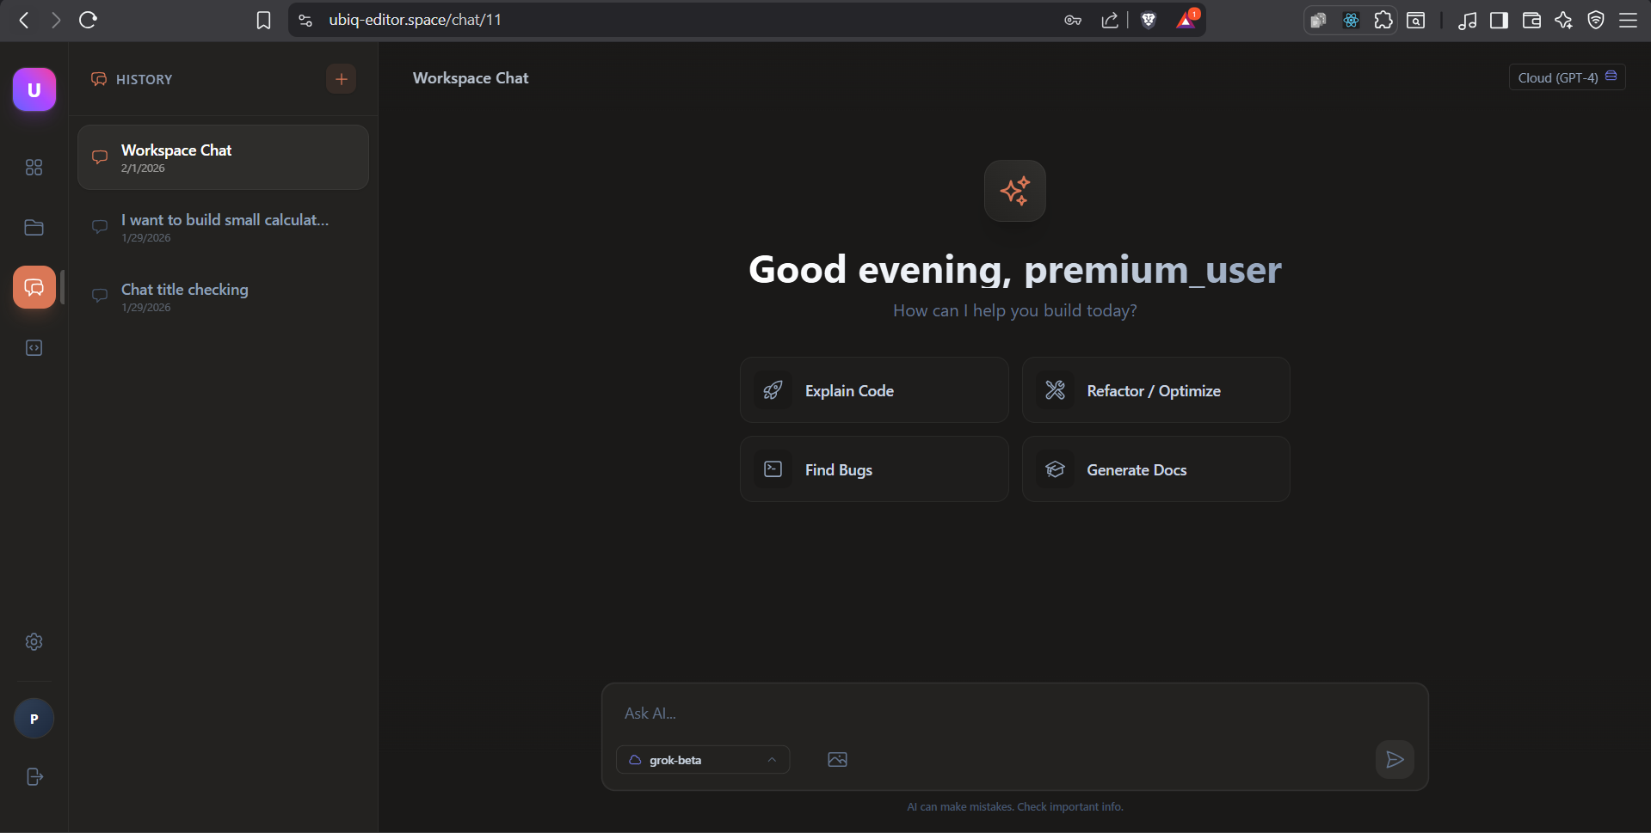Image resolution: width=1651 pixels, height=833 pixels.
Task: Open the music note playlist icon
Action: (x=1467, y=20)
